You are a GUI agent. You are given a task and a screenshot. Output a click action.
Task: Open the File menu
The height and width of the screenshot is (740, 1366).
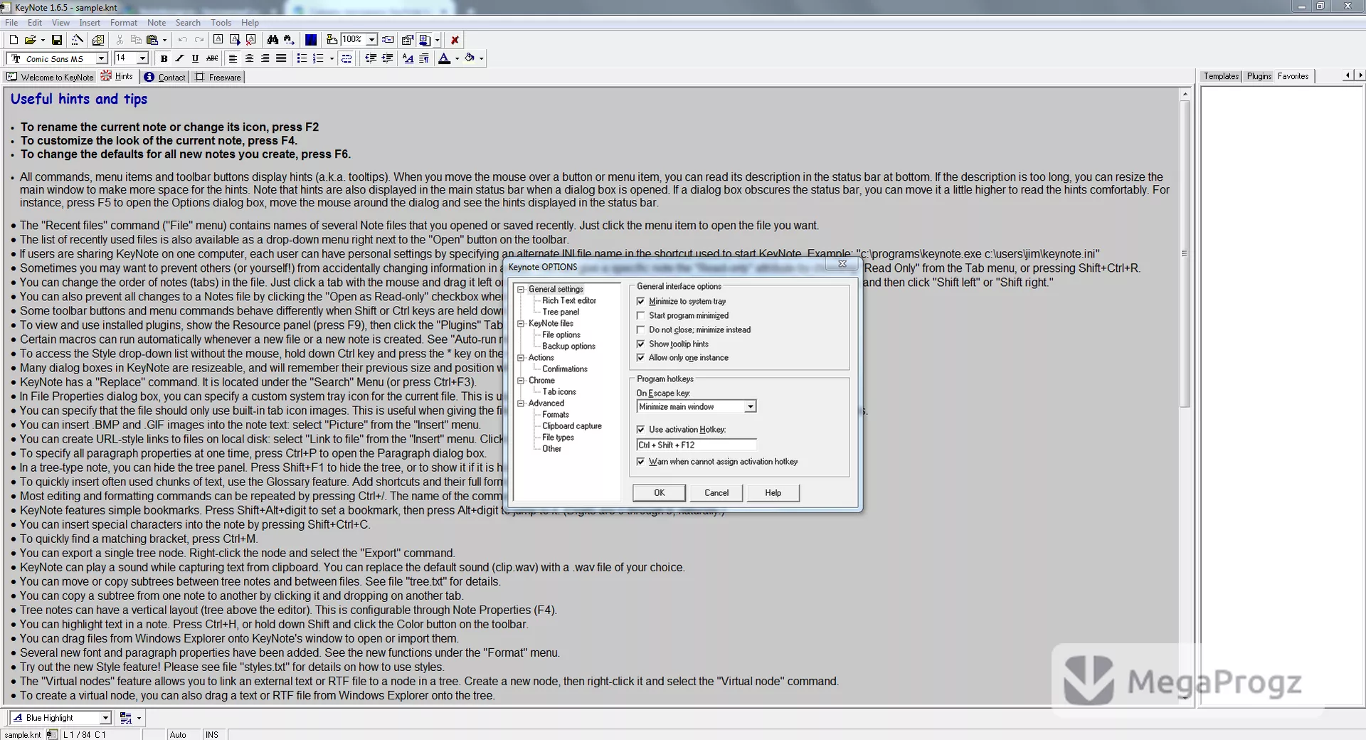[11, 23]
